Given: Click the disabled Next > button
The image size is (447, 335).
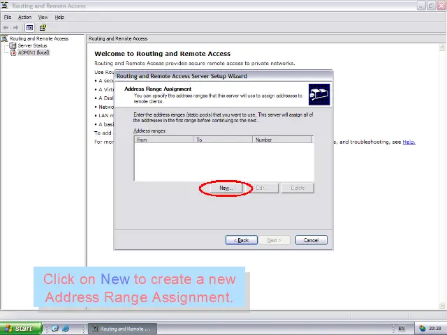Looking at the screenshot, I should tap(274, 240).
